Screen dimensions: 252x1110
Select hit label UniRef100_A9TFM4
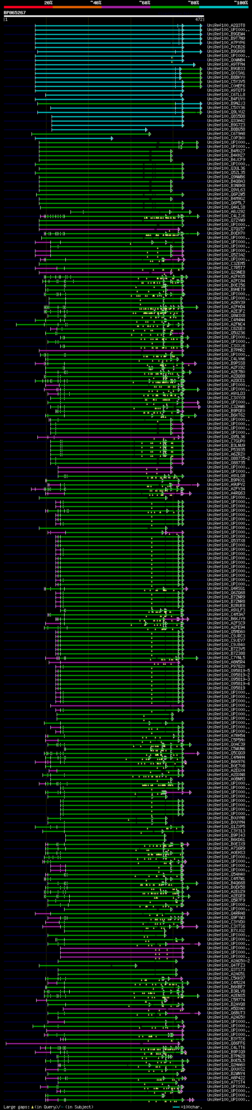[226, 64]
